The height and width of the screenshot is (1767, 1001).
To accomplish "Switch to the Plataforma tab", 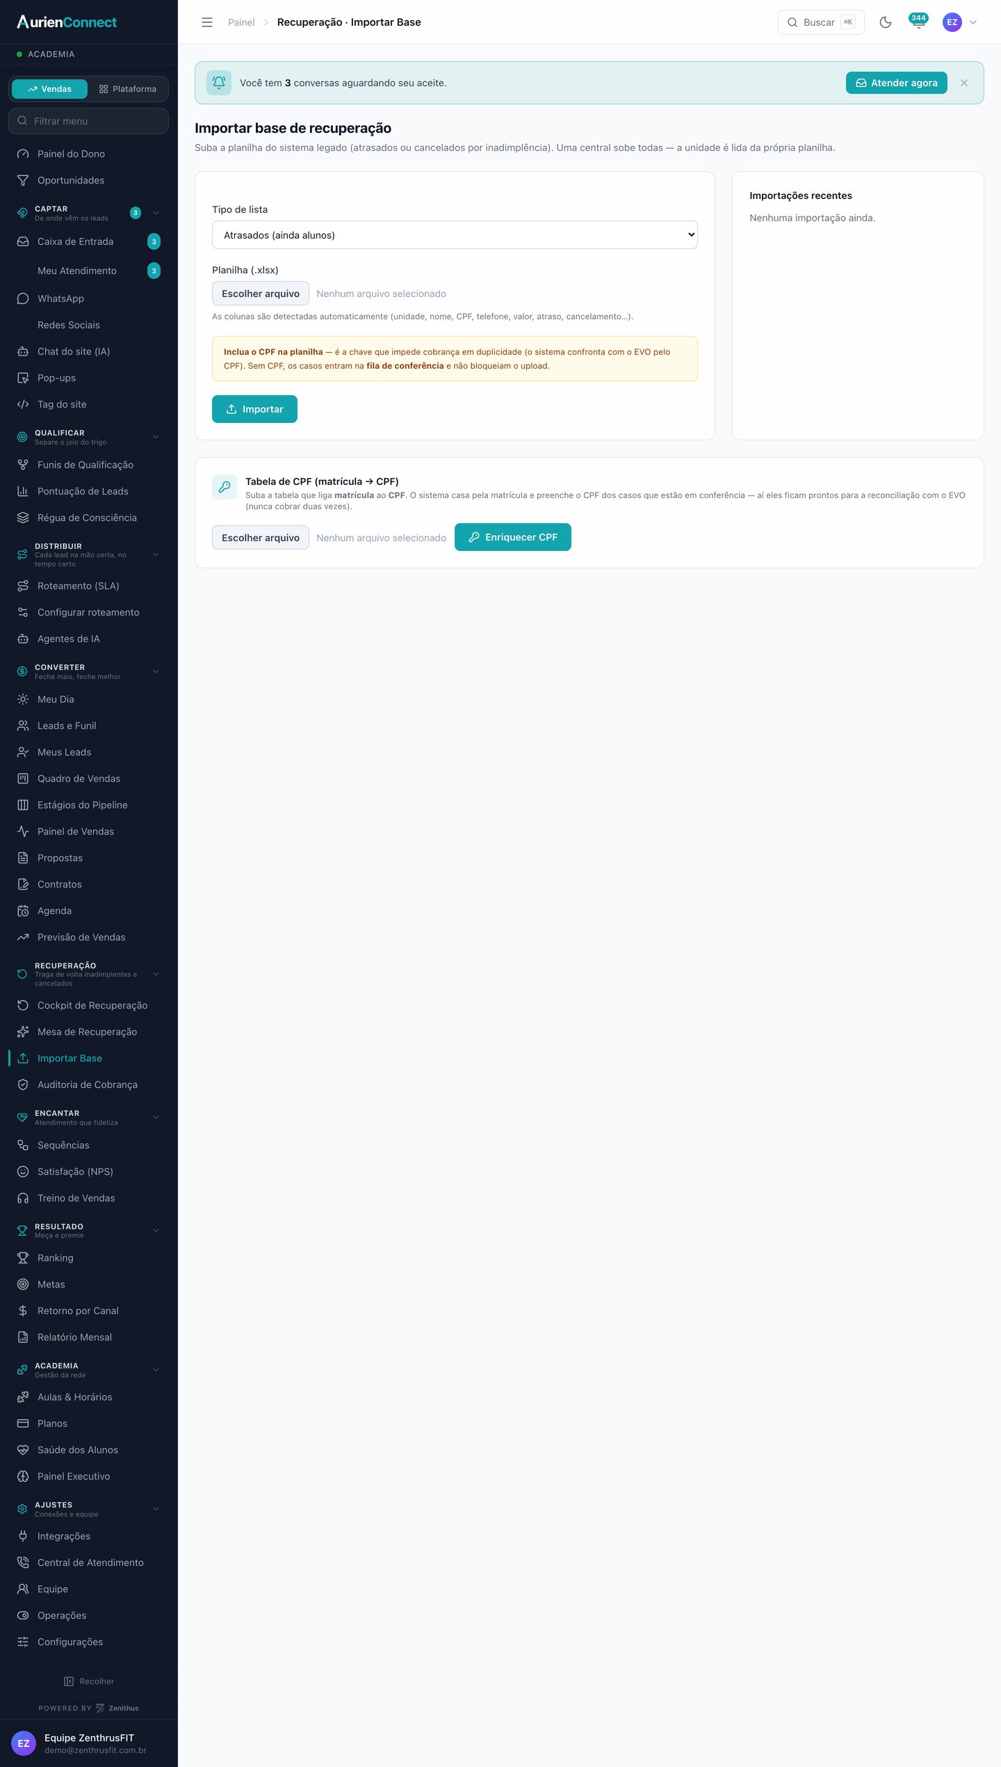I will [x=128, y=89].
